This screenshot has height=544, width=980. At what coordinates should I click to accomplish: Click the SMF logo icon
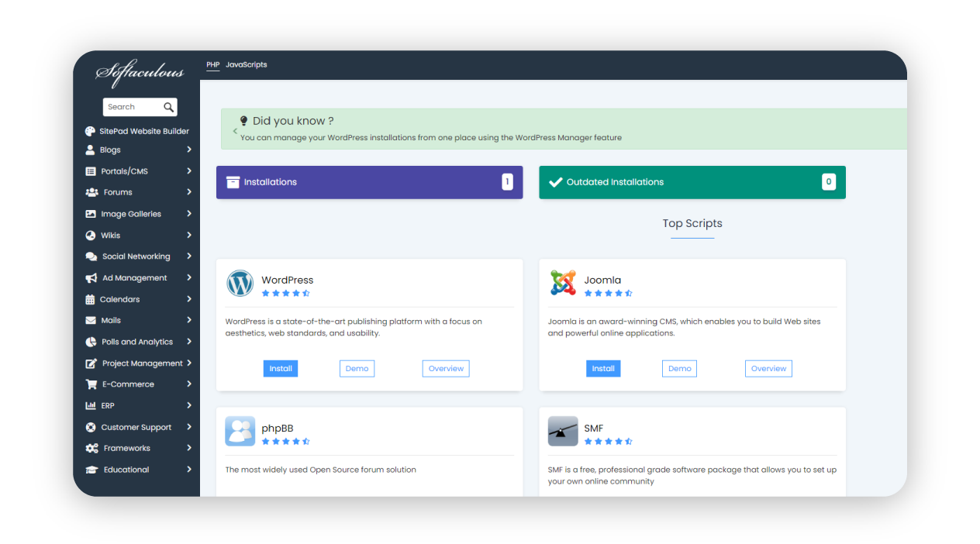(x=563, y=432)
